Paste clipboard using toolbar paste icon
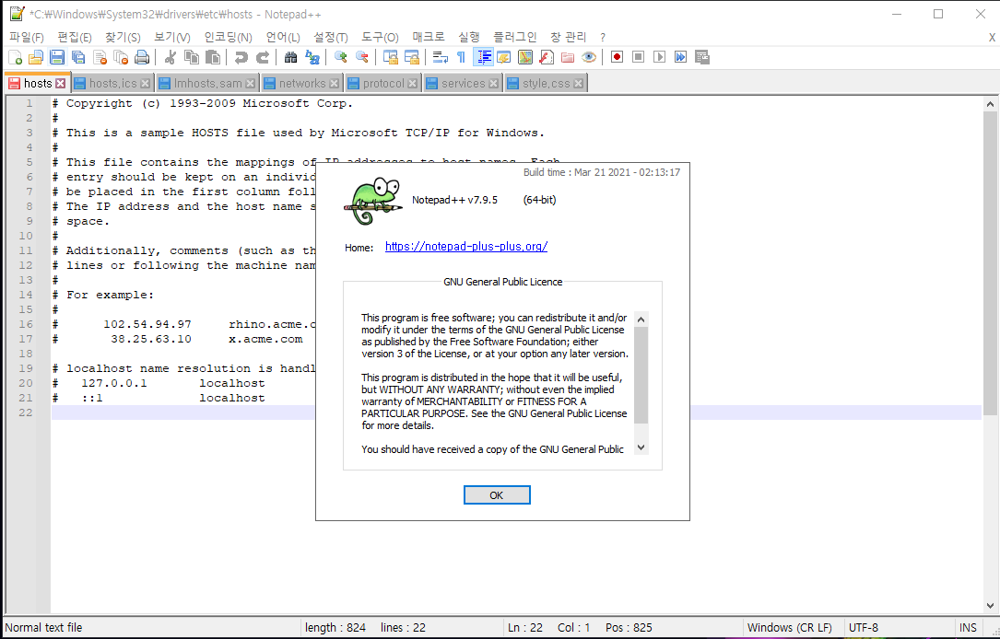Screen dimensions: 1000x639 click(213, 57)
